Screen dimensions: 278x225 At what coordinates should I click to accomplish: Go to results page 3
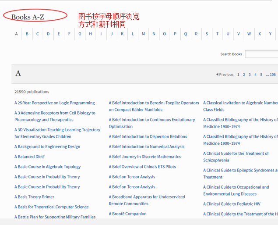[x=250, y=75]
